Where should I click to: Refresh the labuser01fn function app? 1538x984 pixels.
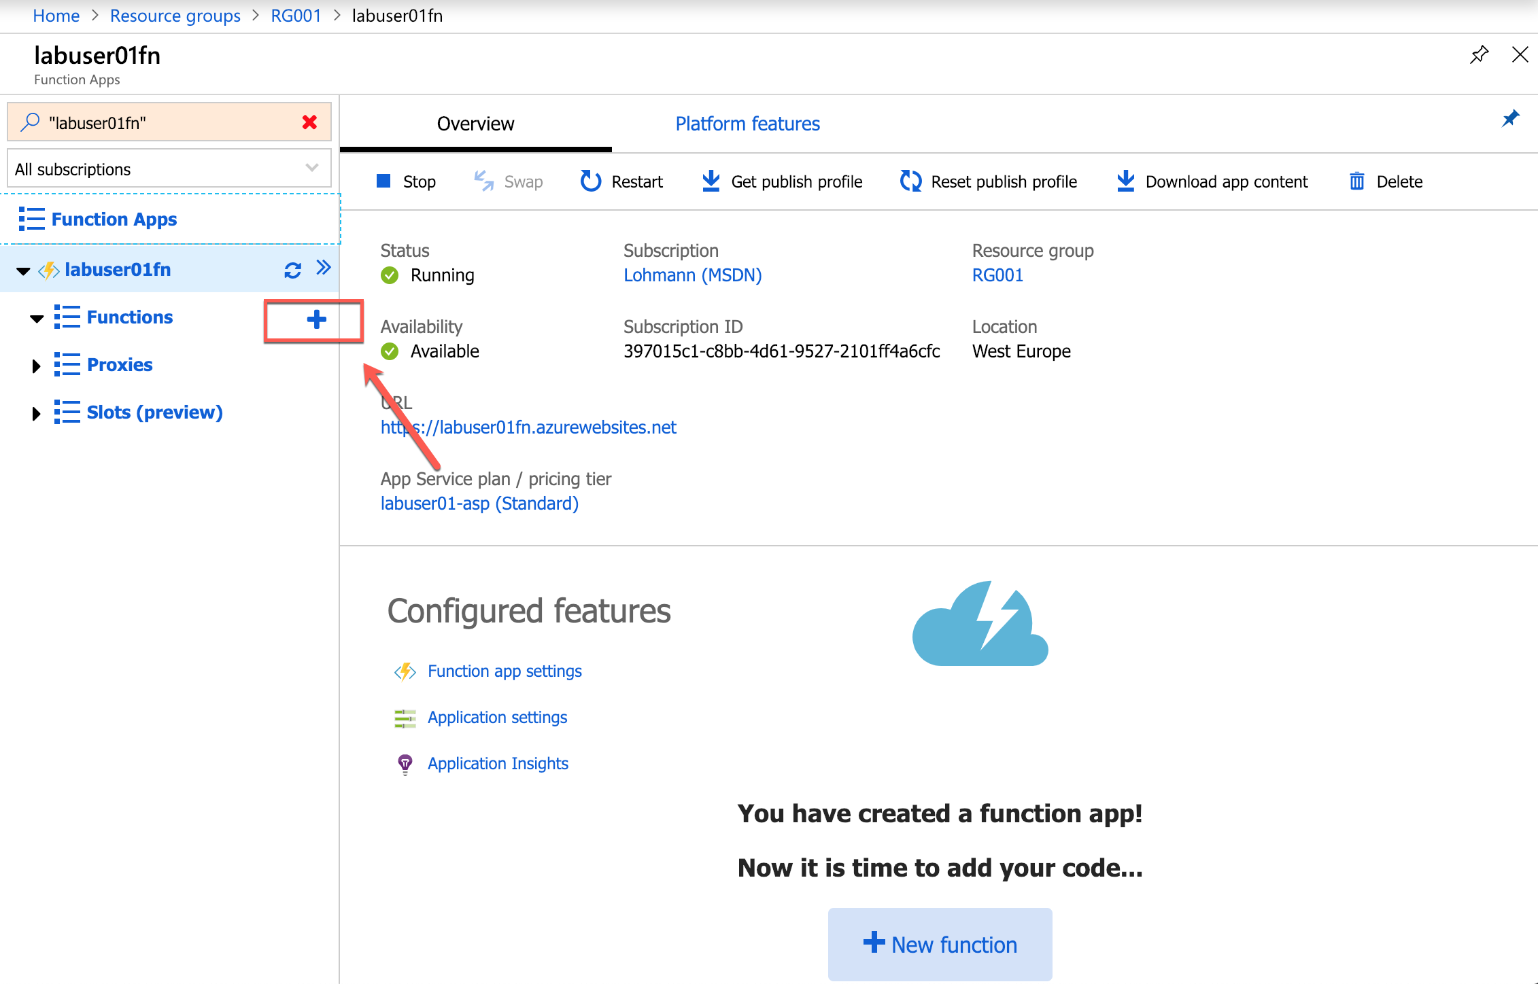coord(292,270)
